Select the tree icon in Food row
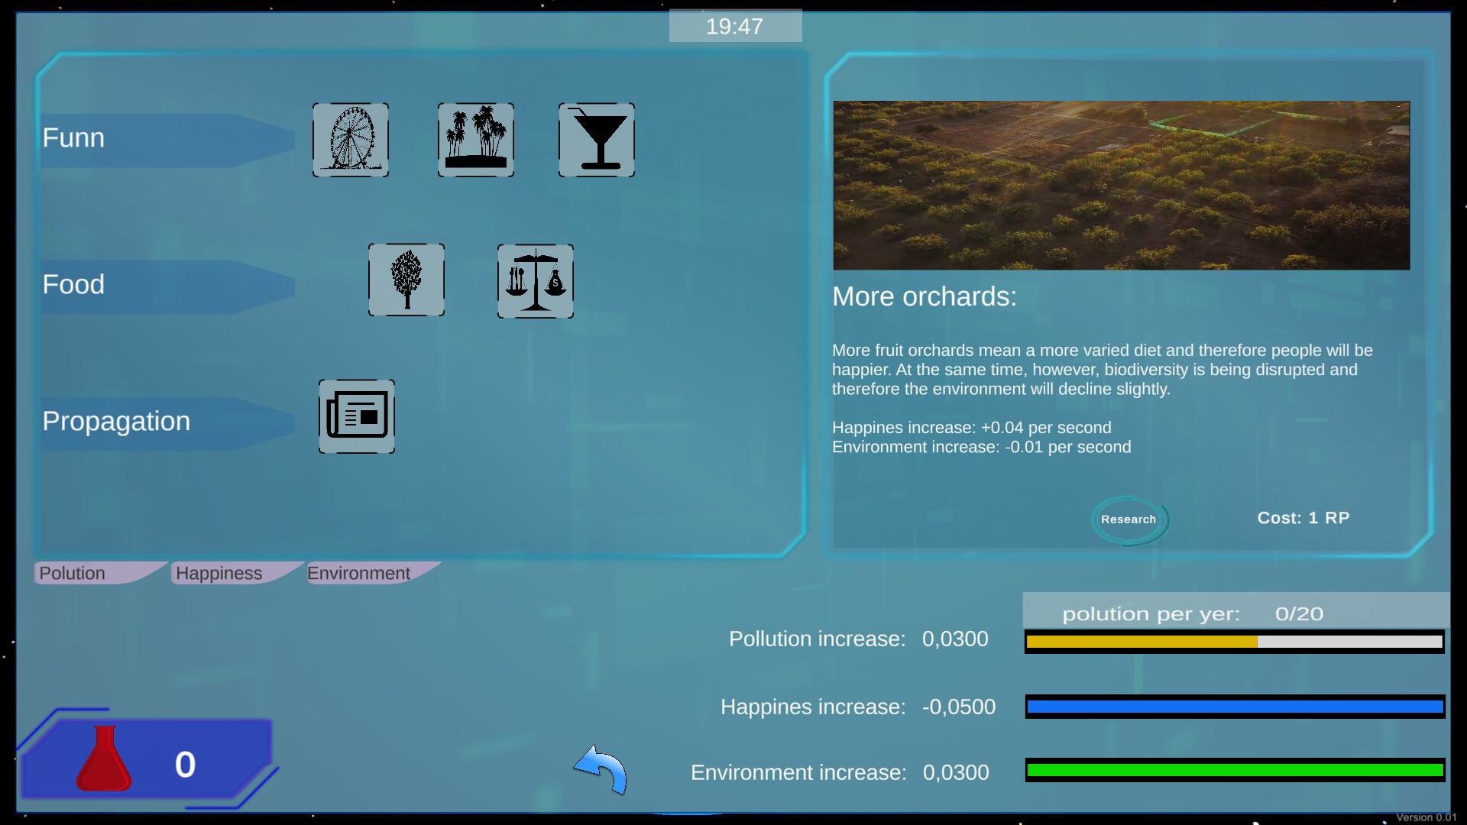The height and width of the screenshot is (825, 1467). (406, 280)
